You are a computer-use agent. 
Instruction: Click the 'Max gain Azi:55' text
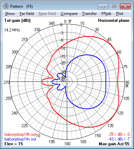pos(114,144)
